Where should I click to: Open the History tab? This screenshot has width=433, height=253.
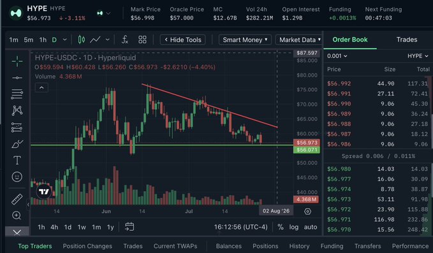tap(299, 246)
